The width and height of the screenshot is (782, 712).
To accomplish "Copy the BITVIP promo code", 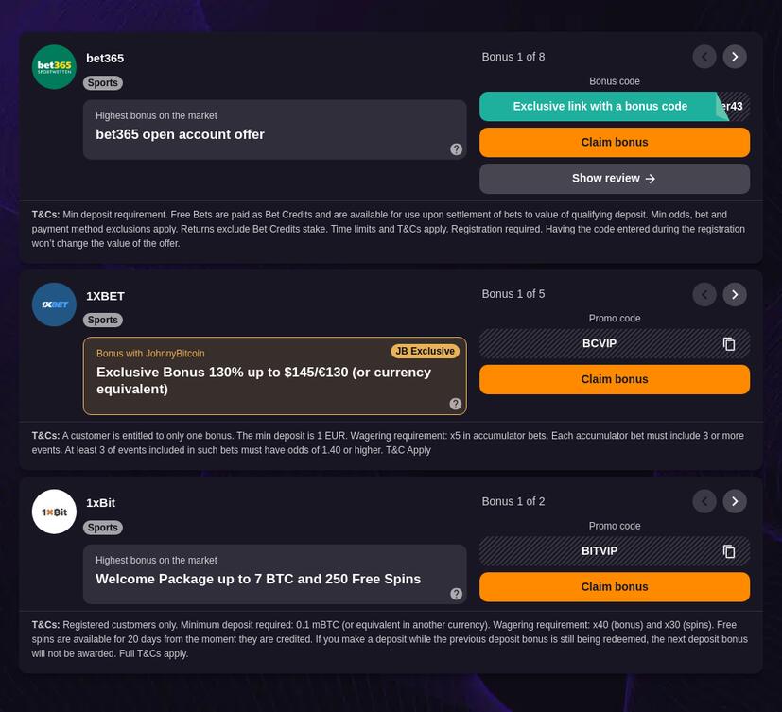I will (729, 551).
